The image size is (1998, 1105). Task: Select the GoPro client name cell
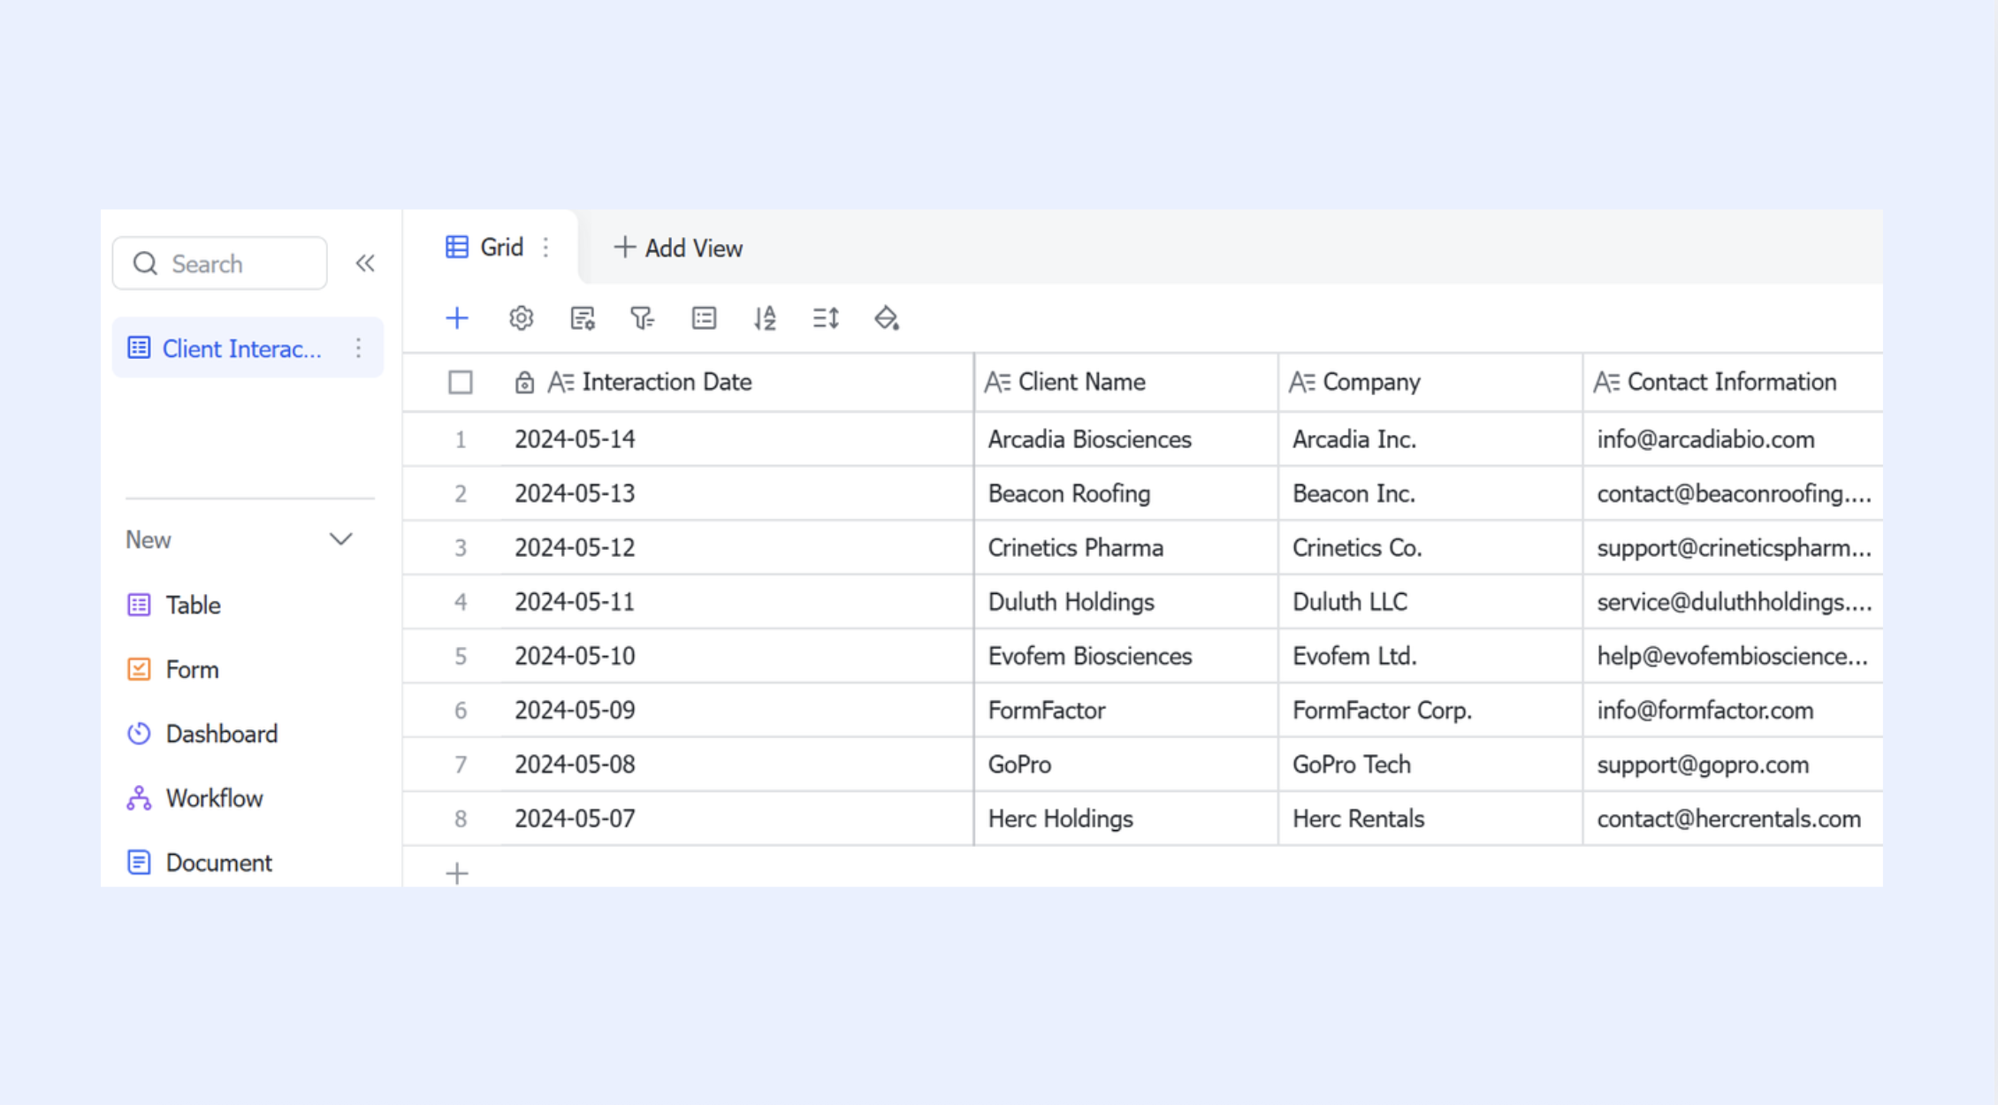click(x=1126, y=764)
